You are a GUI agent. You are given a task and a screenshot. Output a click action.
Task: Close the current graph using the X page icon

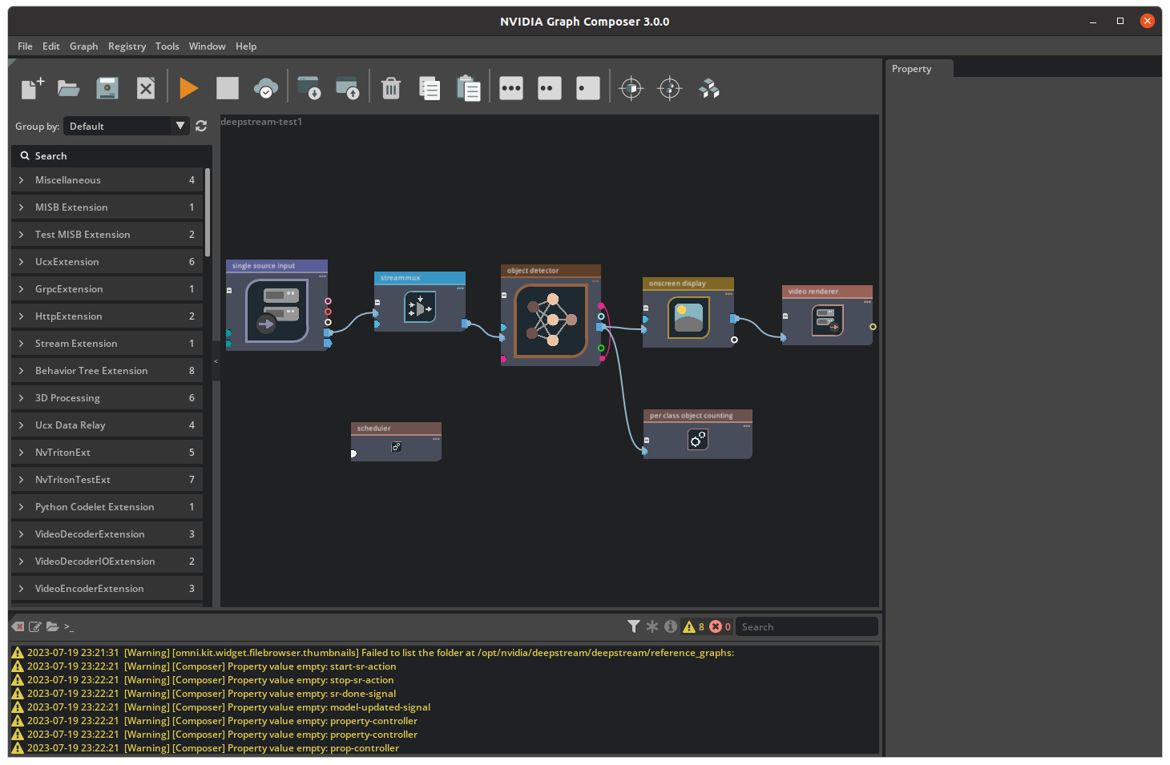(146, 88)
